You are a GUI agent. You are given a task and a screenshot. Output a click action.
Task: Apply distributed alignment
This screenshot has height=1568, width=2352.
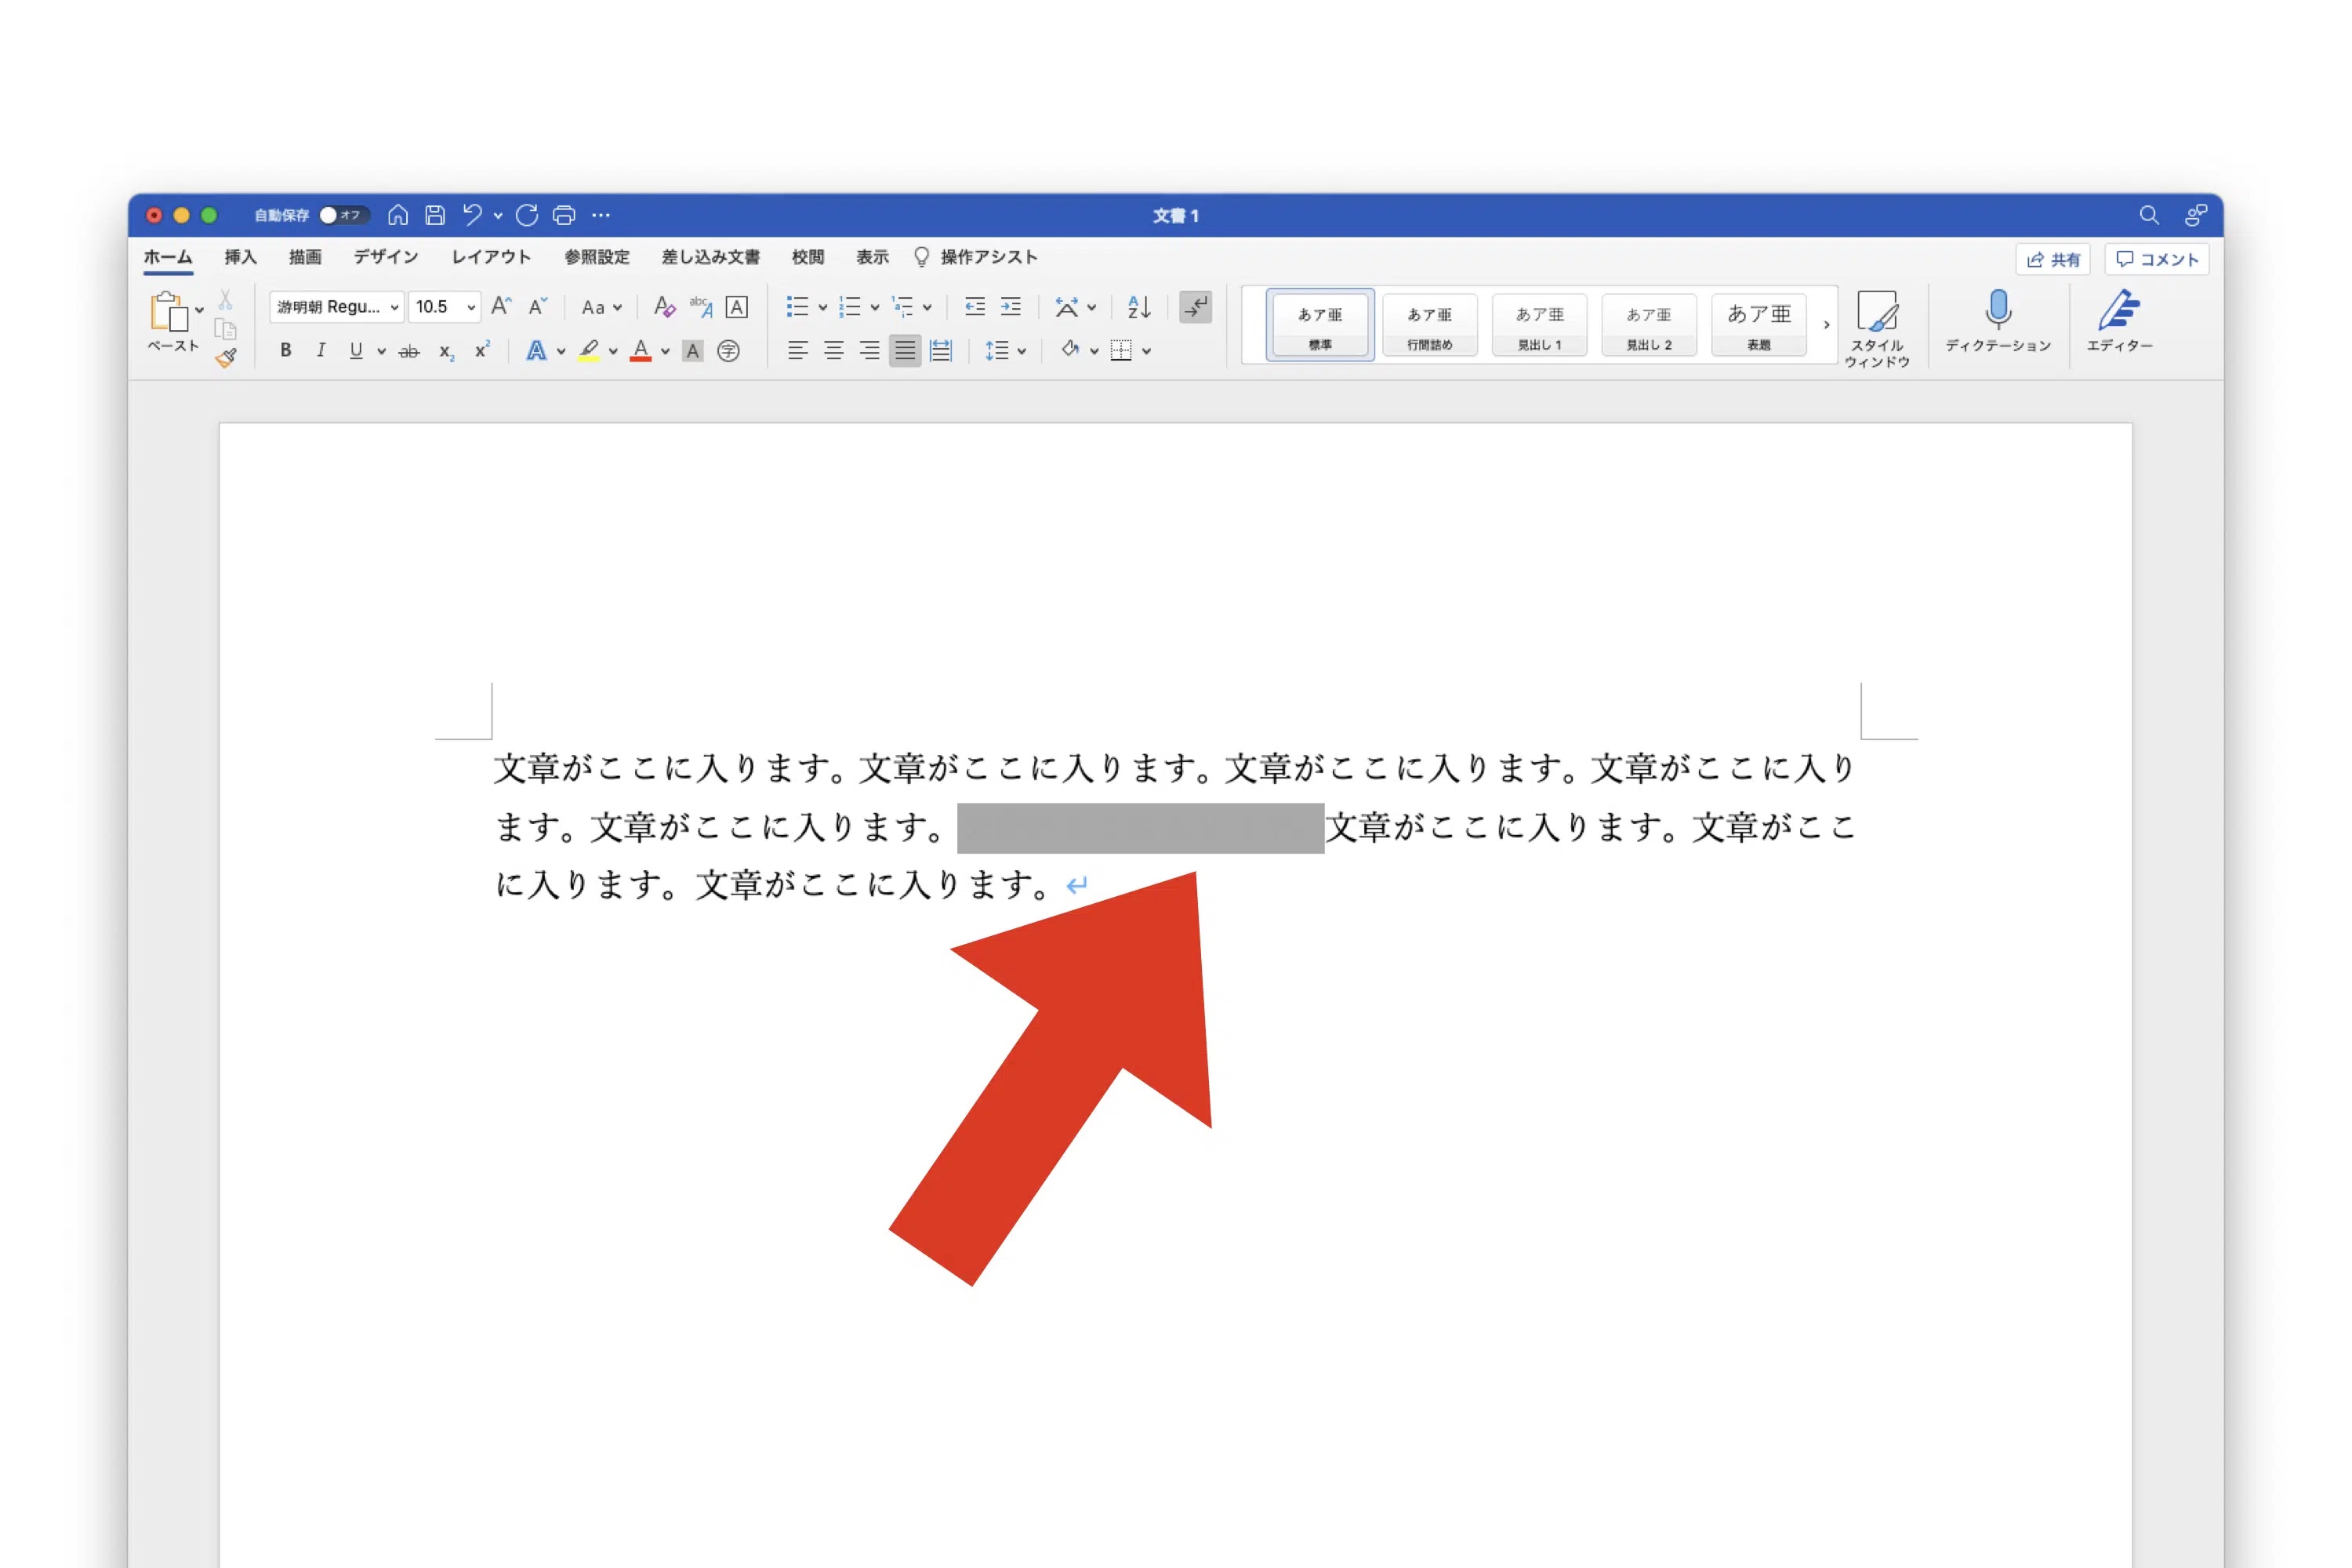click(x=941, y=351)
